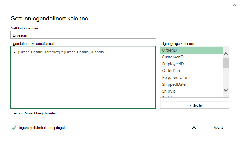Click the Nytt kolonnenavn input field
Viewport: 240px width, 142px height.
click(x=83, y=35)
